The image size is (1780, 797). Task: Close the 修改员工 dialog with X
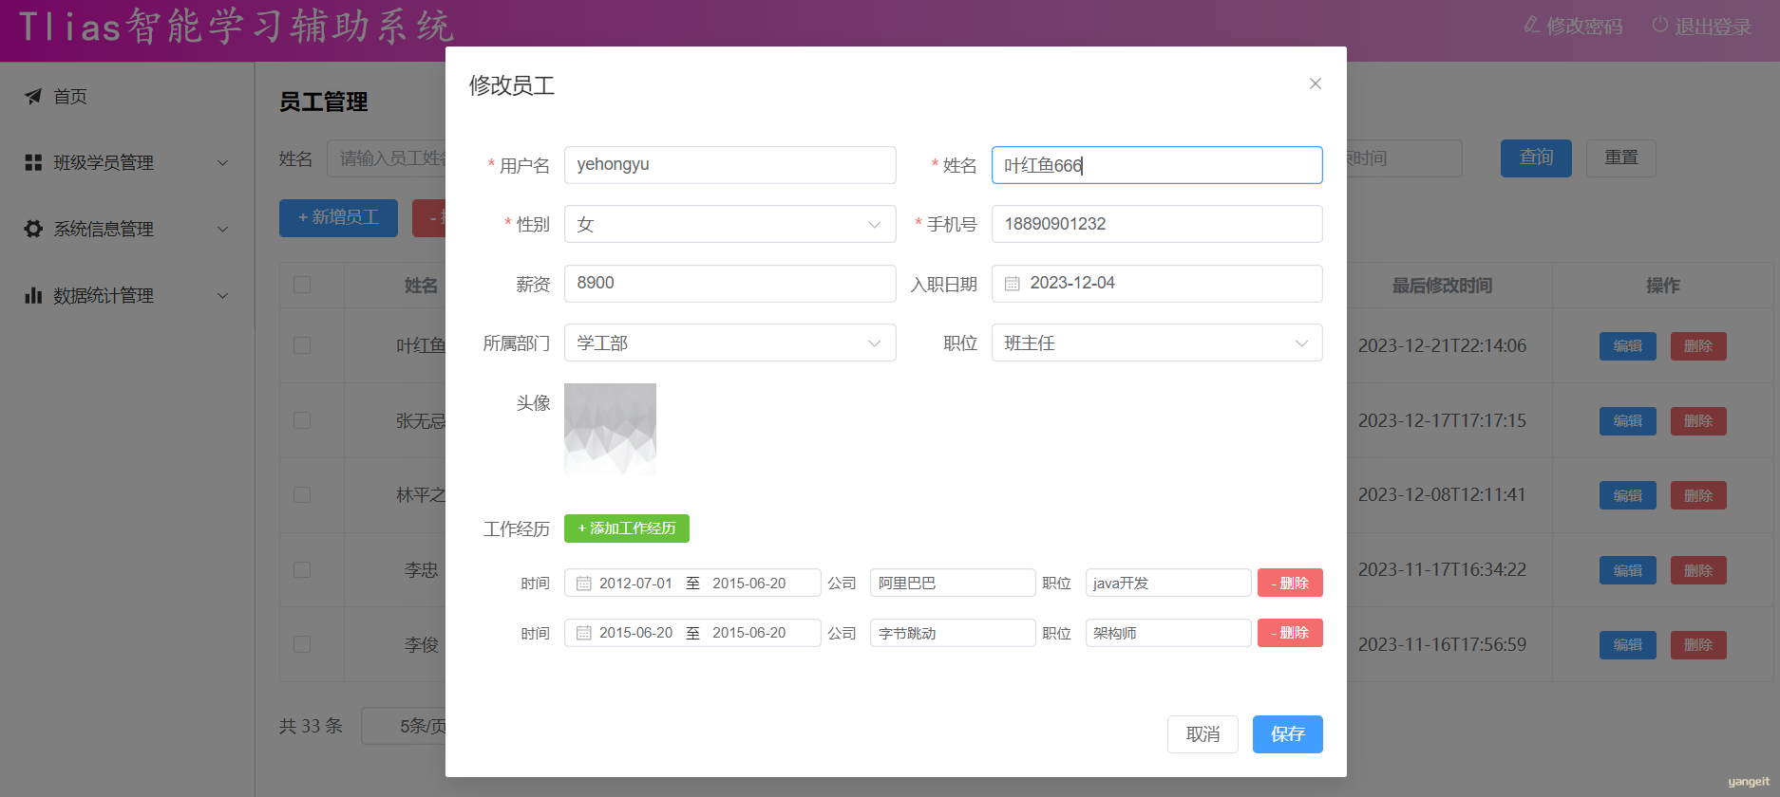(1316, 83)
